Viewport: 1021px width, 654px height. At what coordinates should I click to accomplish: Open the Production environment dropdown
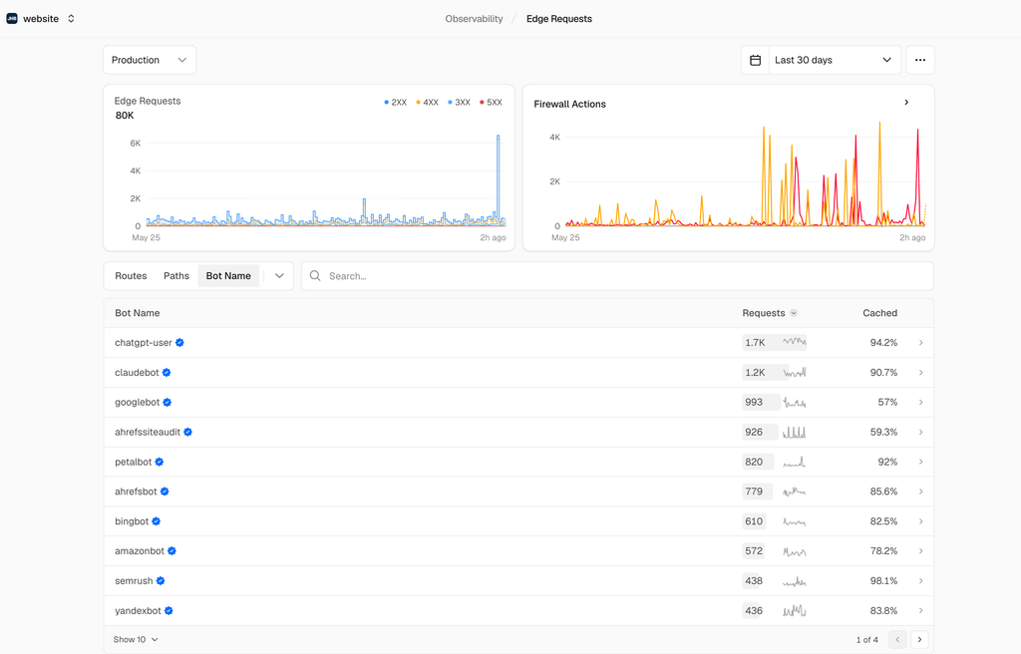click(150, 60)
